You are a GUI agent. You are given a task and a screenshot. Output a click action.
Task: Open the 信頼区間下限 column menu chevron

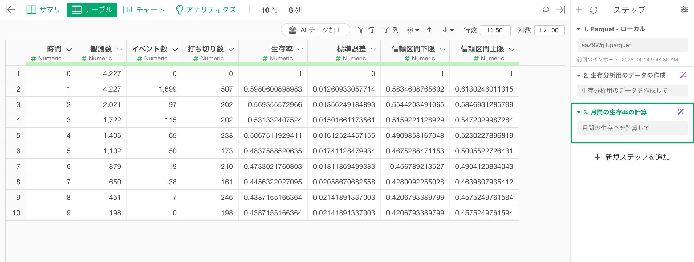click(442, 50)
